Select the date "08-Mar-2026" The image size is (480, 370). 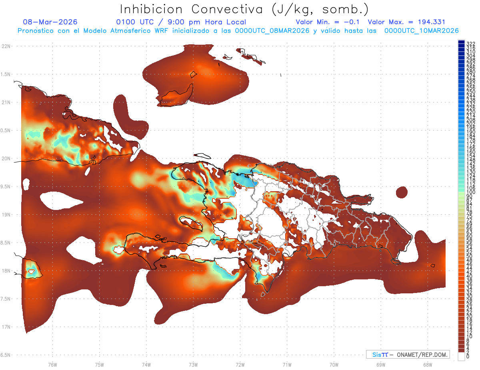click(50, 22)
